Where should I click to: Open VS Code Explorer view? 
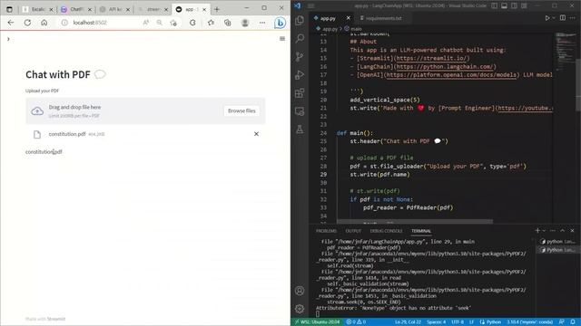(x=300, y=20)
